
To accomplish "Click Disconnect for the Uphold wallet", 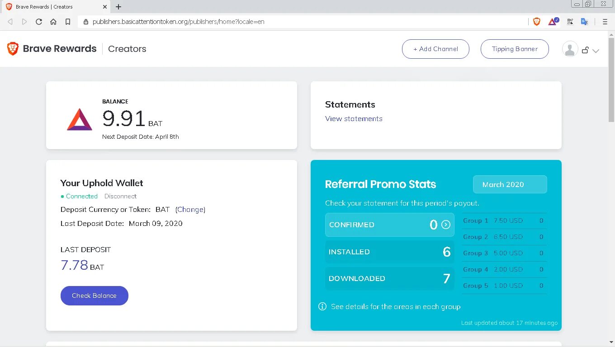I will [x=120, y=196].
